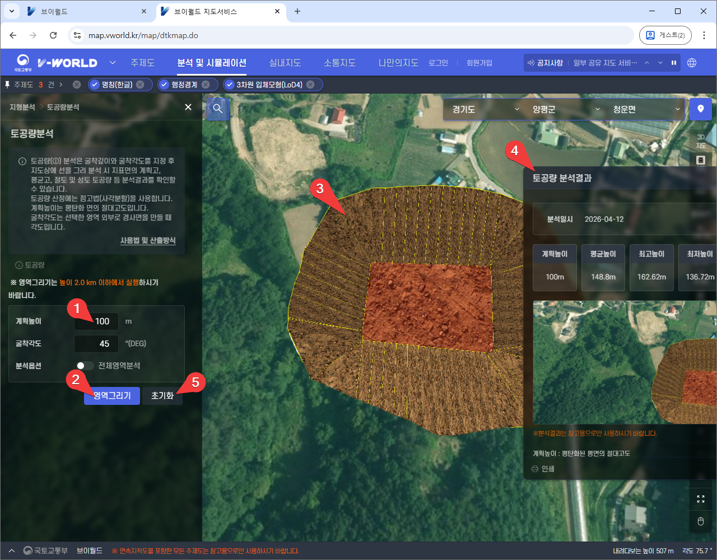
Task: Click the fullscreen map icon
Action: (700, 499)
